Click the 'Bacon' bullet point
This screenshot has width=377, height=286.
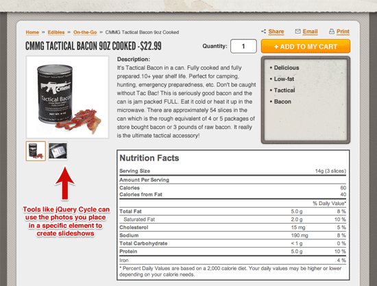[282, 102]
